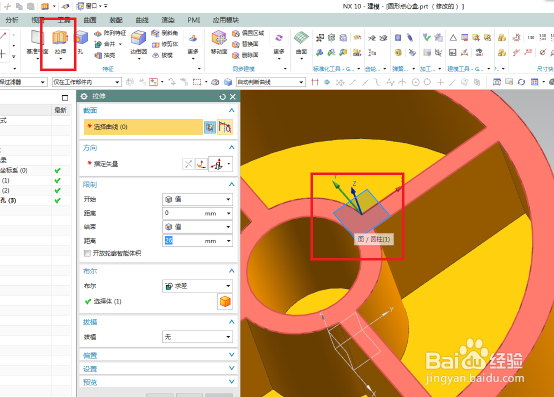The width and height of the screenshot is (554, 397).
Task: Open the Draft (拔模) None dropdown
Action: [x=198, y=337]
